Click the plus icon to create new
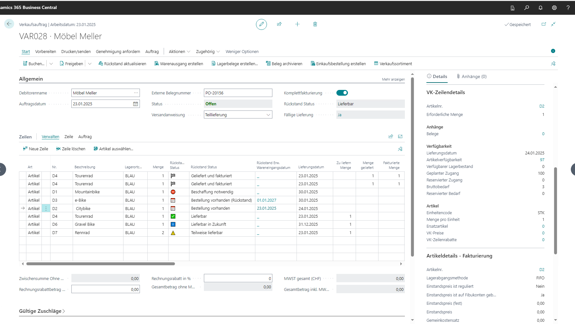575x324 pixels. pyautogui.click(x=297, y=24)
